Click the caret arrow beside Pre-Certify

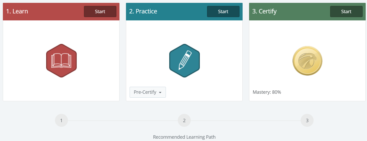click(160, 92)
